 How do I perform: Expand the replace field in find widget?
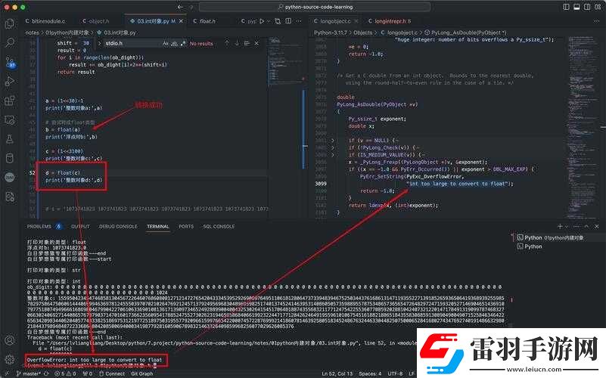[99, 44]
